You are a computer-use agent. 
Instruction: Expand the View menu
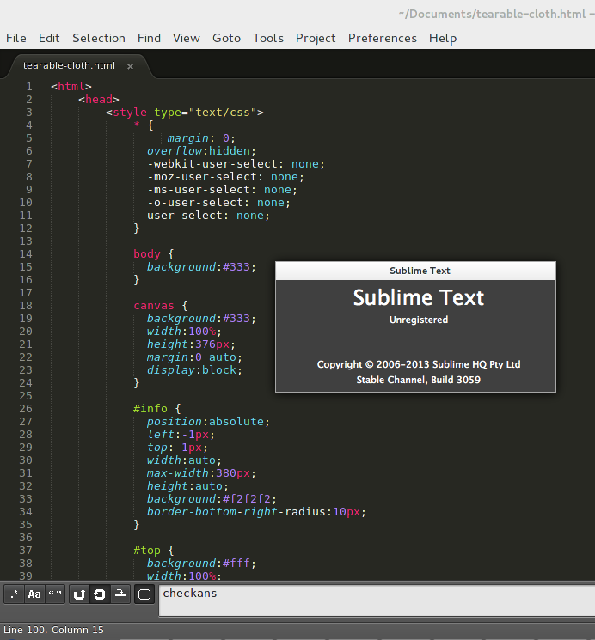pyautogui.click(x=187, y=38)
